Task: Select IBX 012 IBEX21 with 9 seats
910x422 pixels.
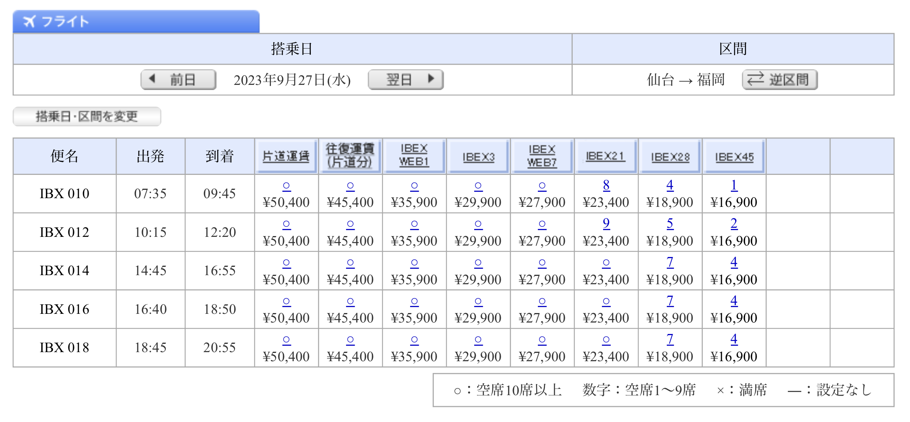Action: [606, 223]
